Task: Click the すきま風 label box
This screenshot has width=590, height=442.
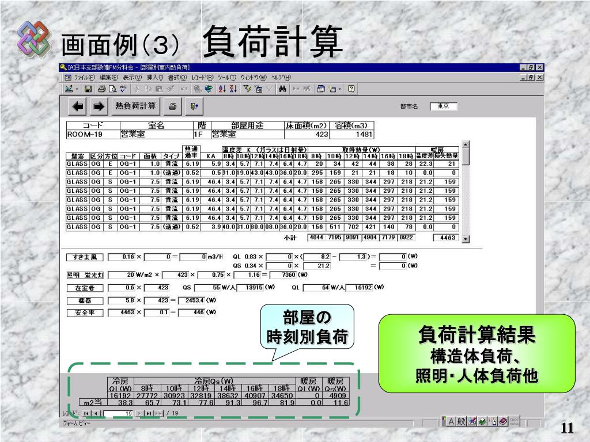Action: (85, 257)
